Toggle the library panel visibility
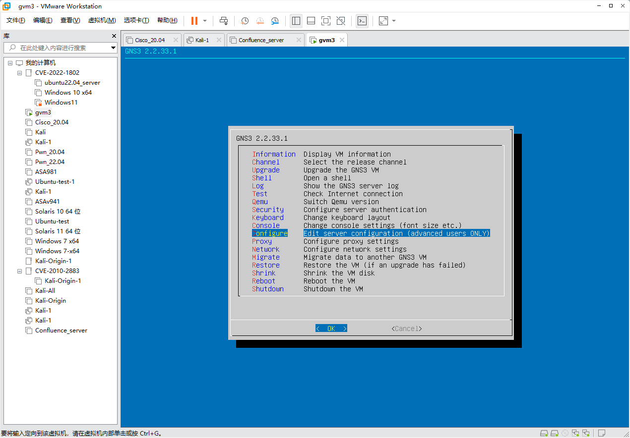Image resolution: width=630 pixels, height=438 pixels. click(296, 21)
